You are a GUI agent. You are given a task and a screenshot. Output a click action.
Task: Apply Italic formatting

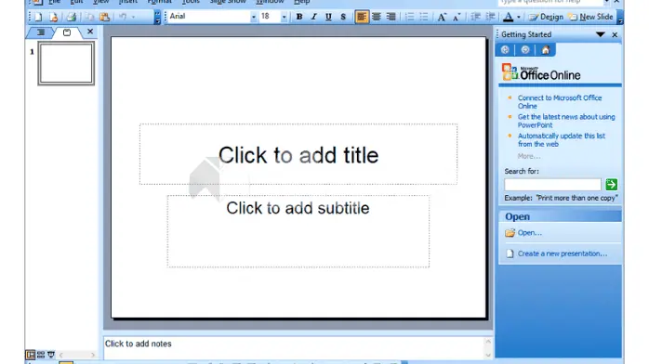coord(313,17)
